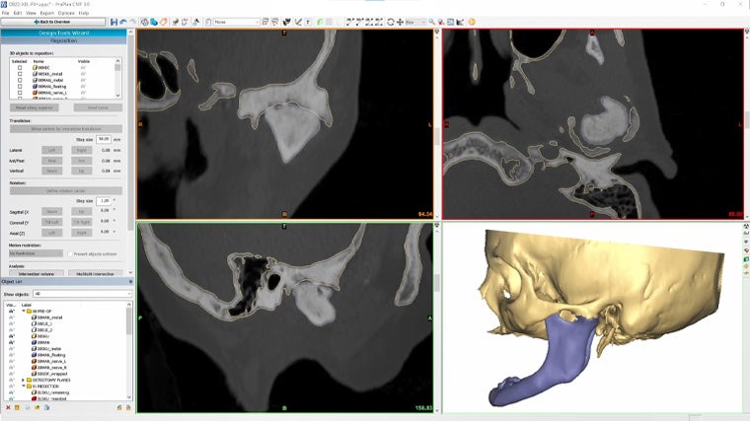Viewport: 750px width, 421px height.
Task: Toggle visibility of 30MAN_floating in Object List
Action: tap(11, 355)
